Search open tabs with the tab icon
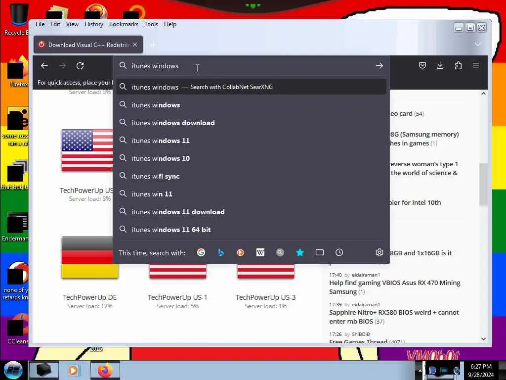 pos(320,252)
